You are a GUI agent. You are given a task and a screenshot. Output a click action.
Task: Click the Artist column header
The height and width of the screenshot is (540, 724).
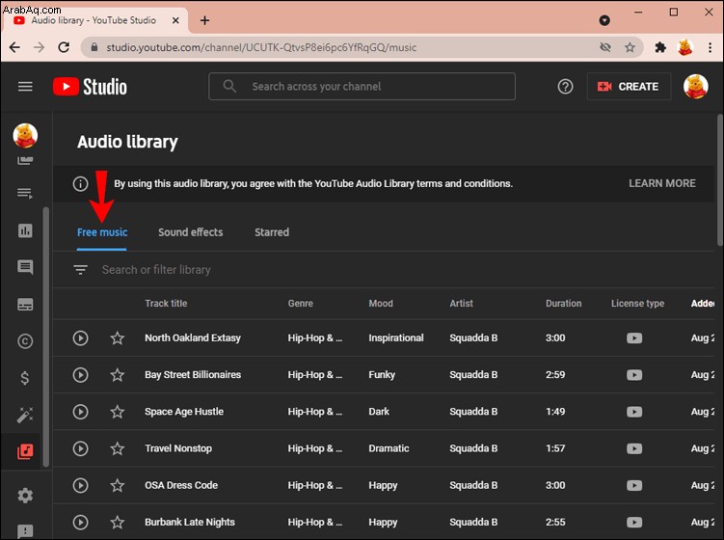coord(461,304)
